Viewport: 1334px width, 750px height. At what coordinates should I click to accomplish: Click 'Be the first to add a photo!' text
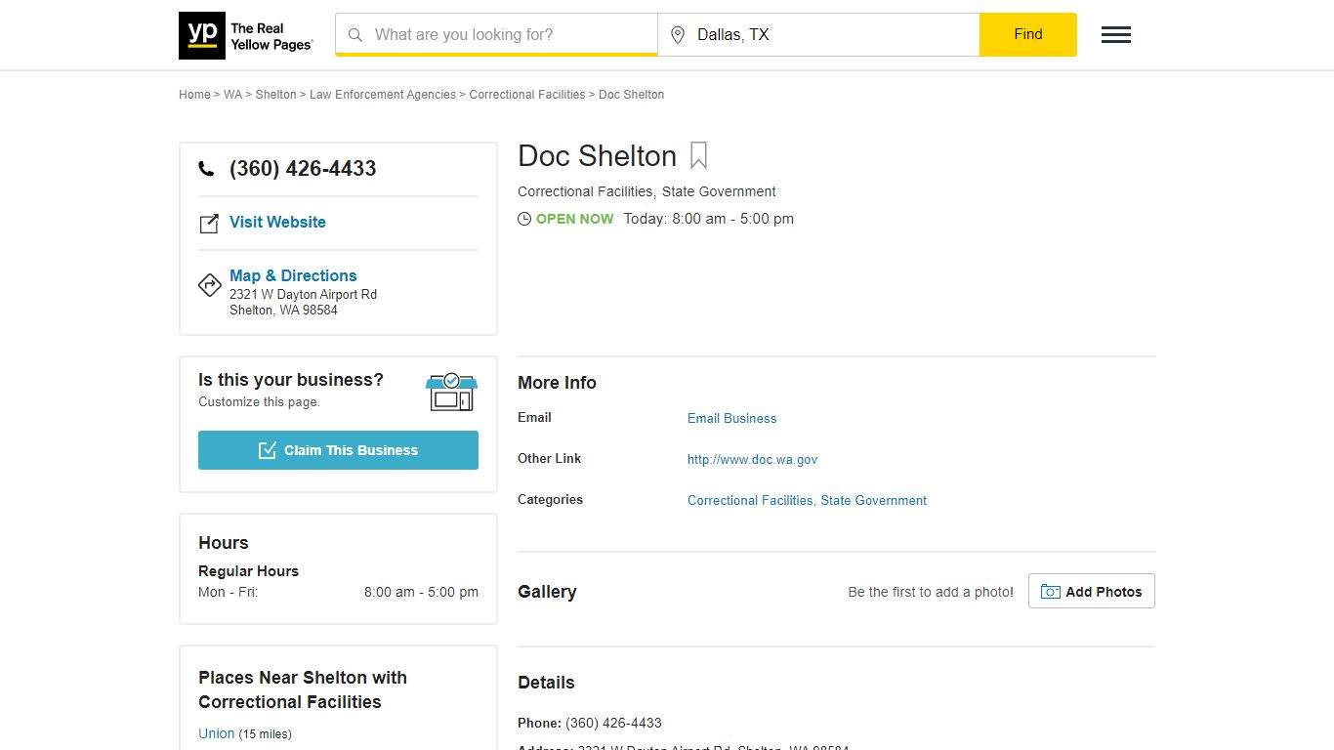coord(931,592)
